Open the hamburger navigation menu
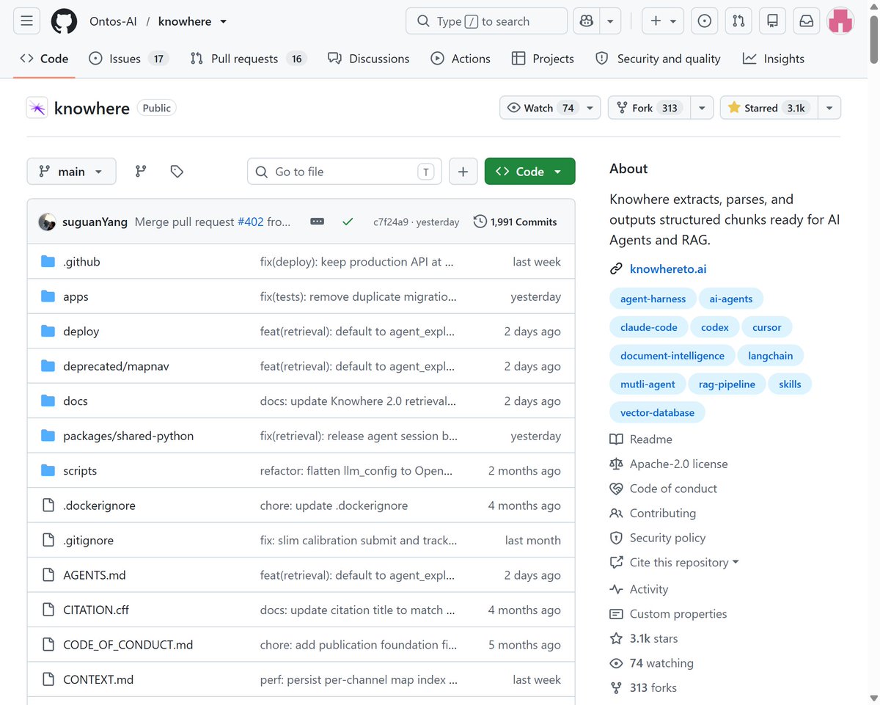This screenshot has width=880, height=705. [x=26, y=21]
